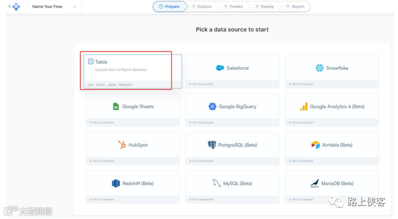The width and height of the screenshot is (398, 219).
Task: Select the Salesforce data source label
Action: click(237, 68)
